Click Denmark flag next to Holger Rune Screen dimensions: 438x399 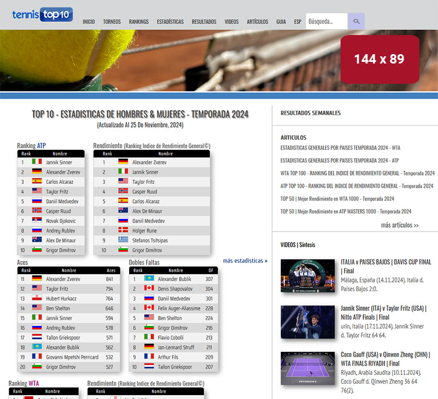pos(123,230)
